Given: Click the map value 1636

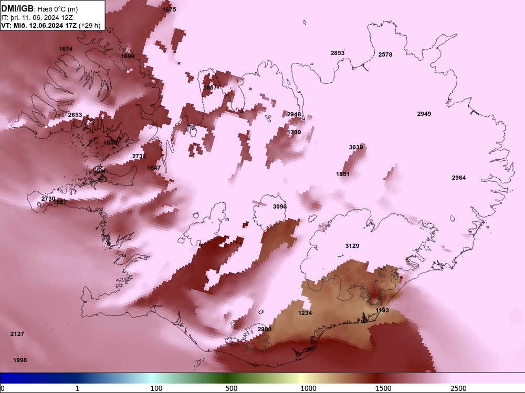Looking at the screenshot, I should 110,143.
